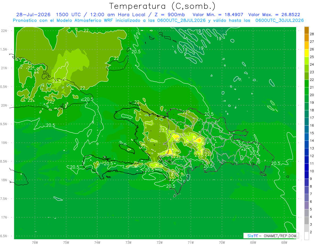Pick the yellow colorbar segment between 25 and 26
Screen dimensions: 319x246
[x=307, y=53]
